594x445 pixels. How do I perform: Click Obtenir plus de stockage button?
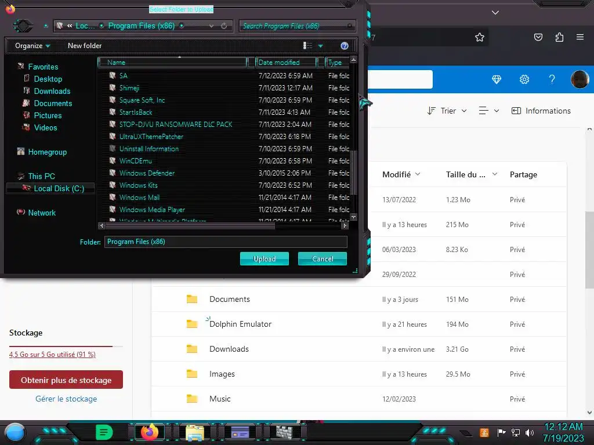coord(66,380)
